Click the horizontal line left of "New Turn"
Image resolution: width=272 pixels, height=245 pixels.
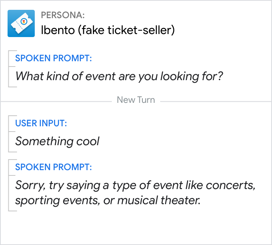57,101
